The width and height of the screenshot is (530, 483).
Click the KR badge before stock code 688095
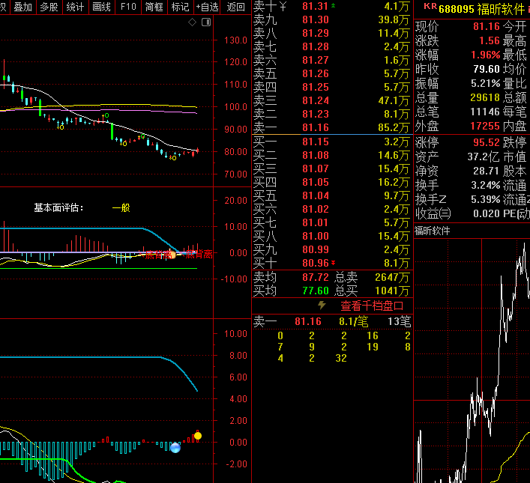pos(429,7)
